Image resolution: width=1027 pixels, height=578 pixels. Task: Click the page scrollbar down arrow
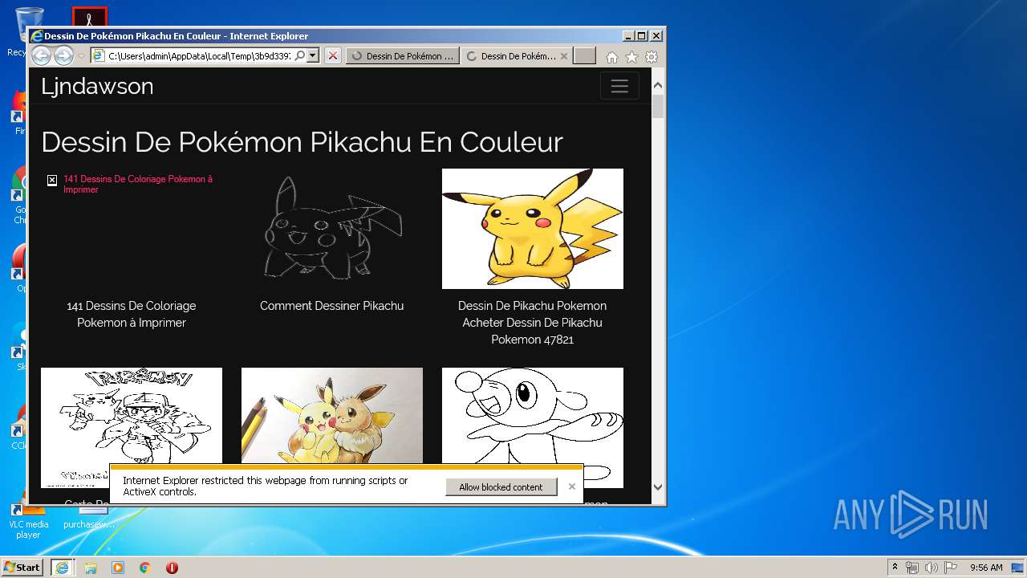pyautogui.click(x=658, y=486)
